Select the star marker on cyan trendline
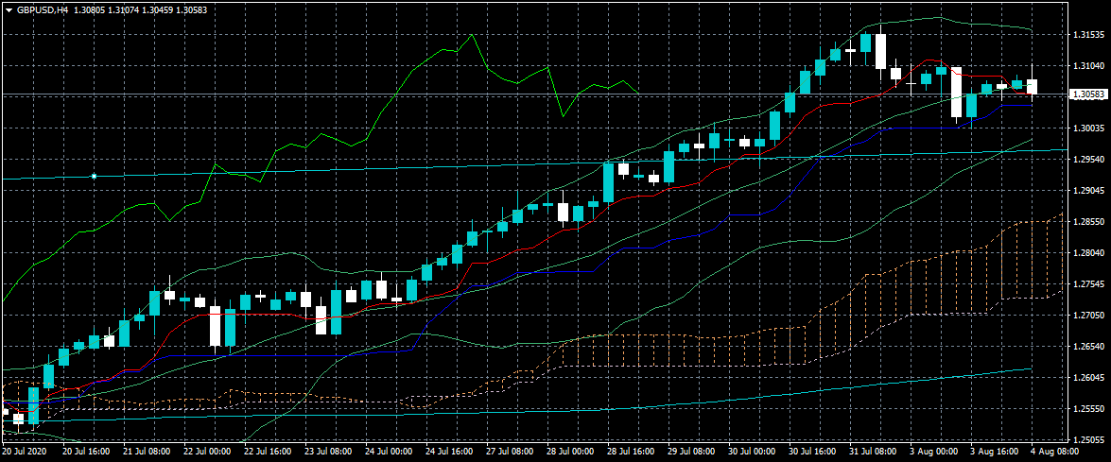 pyautogui.click(x=95, y=176)
